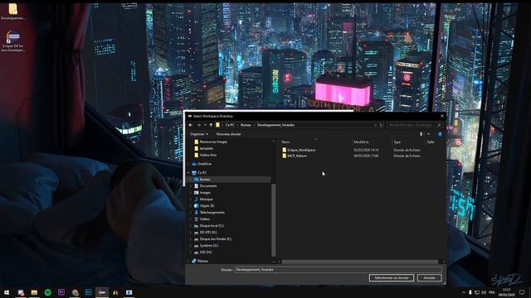Open the help icon in the dialog
Image resolution: width=531 pixels, height=298 pixels.
[x=440, y=134]
